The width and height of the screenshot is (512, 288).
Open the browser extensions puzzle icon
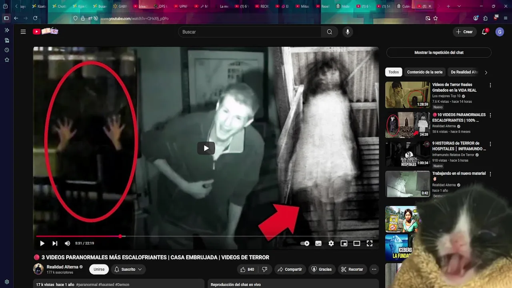485,18
